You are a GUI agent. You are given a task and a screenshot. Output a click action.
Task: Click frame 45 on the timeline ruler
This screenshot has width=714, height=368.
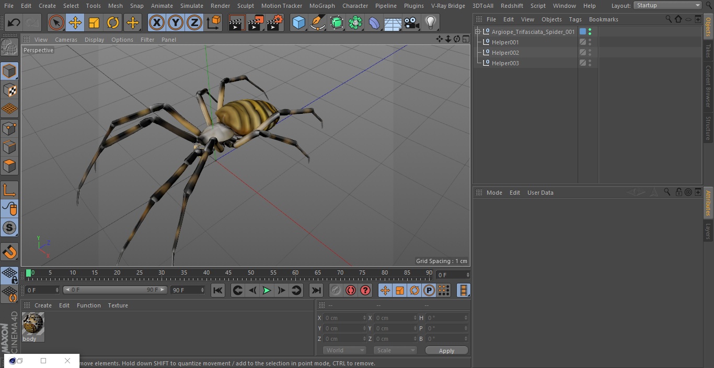[228, 273]
